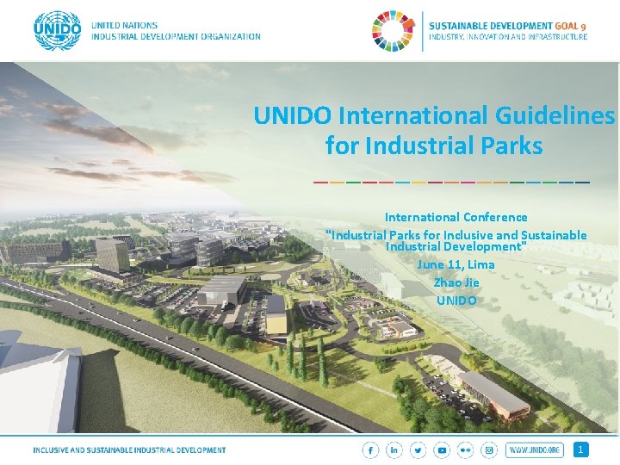Open the LinkedIn icon in footer
The image size is (620, 465).
click(394, 450)
